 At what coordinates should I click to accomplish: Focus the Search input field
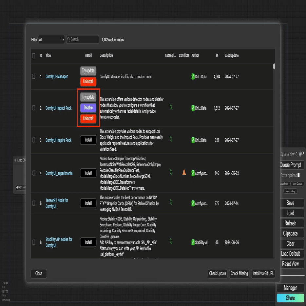click(83, 40)
